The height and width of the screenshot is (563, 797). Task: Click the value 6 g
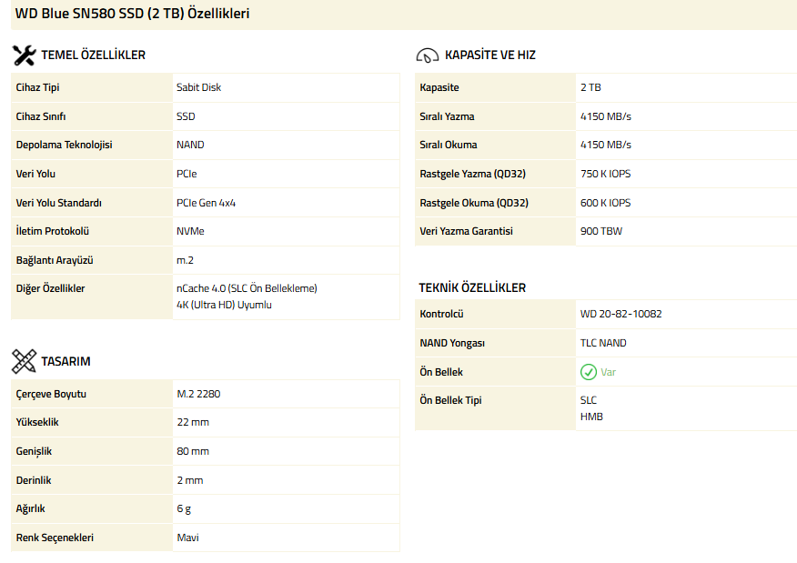click(184, 508)
